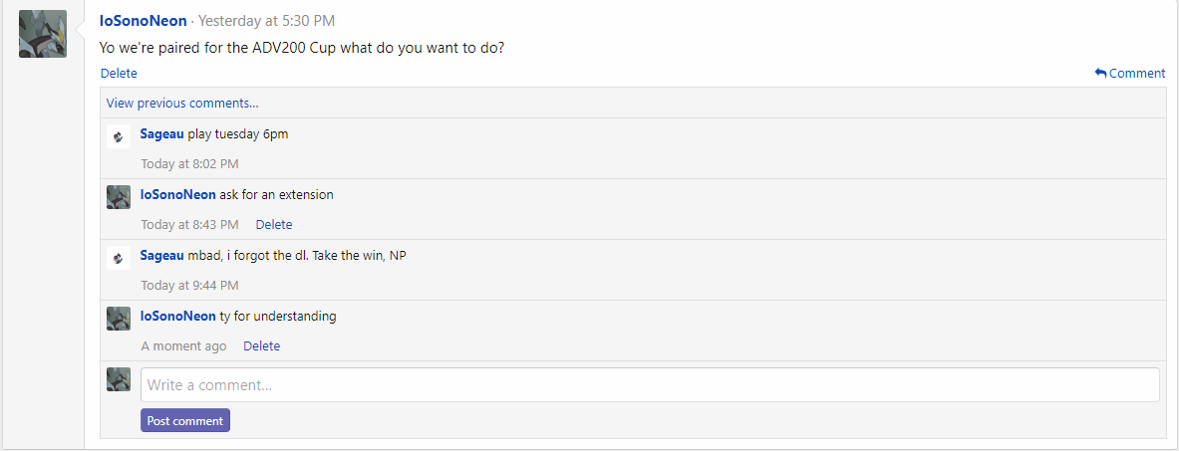Click IoSonoNeon's avatar on 'ask for an extension' comment
The height and width of the screenshot is (451, 1179).
(119, 197)
